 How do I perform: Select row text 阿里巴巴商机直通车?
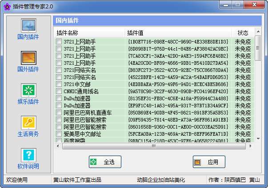(88, 113)
